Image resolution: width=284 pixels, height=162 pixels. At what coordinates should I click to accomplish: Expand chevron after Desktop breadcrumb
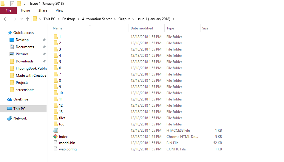tap(79, 19)
